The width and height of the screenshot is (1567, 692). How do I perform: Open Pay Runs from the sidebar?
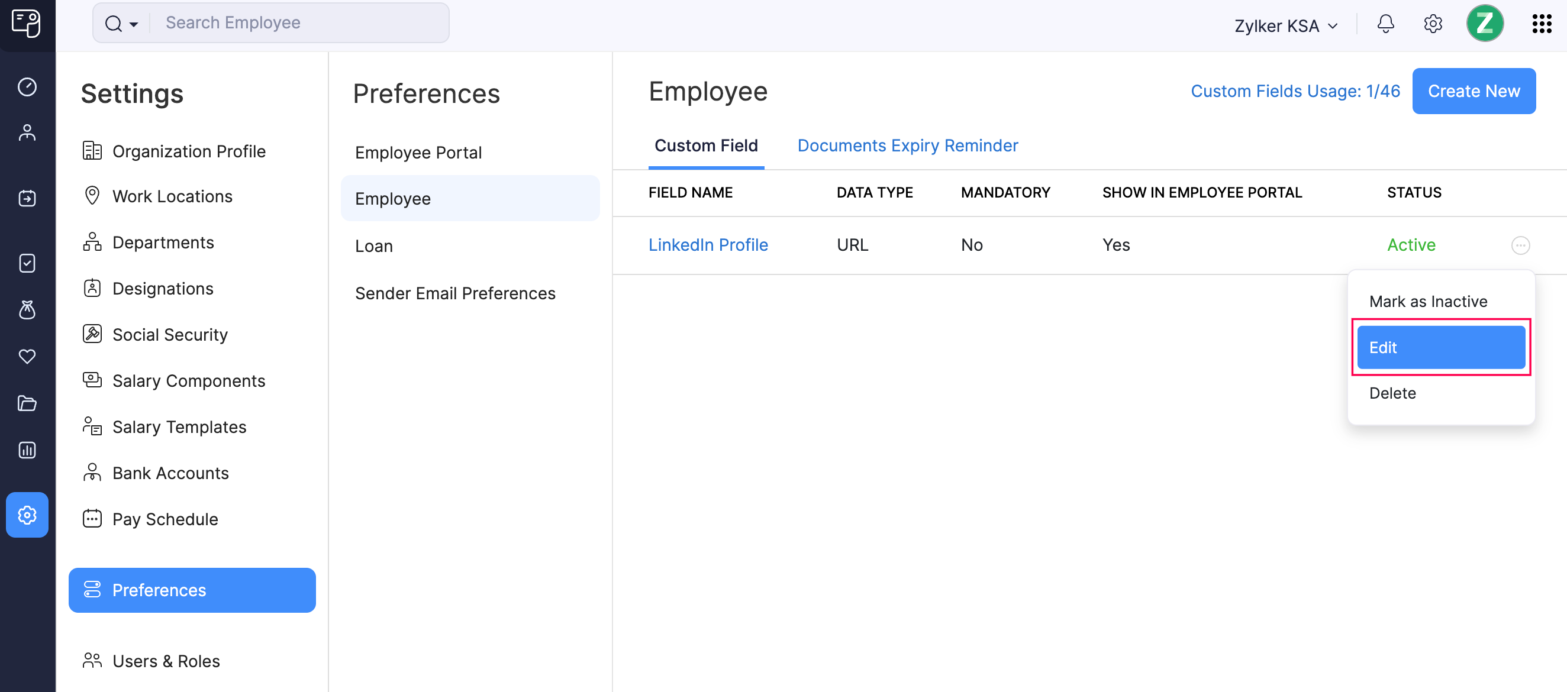click(x=27, y=198)
